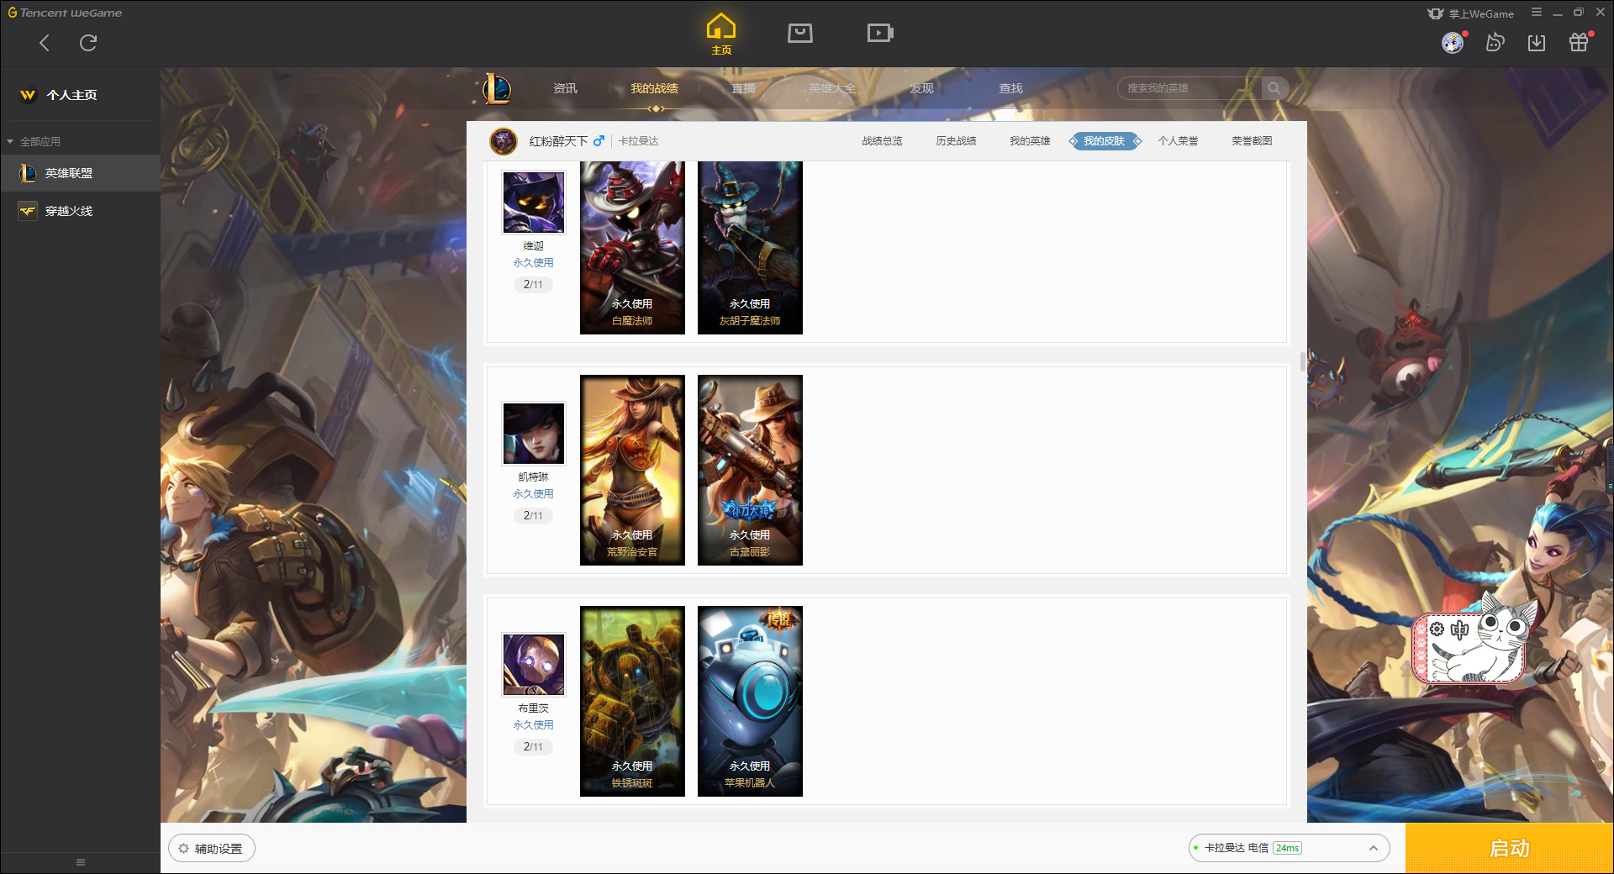Click the 布里茨 champion portrait

534,664
